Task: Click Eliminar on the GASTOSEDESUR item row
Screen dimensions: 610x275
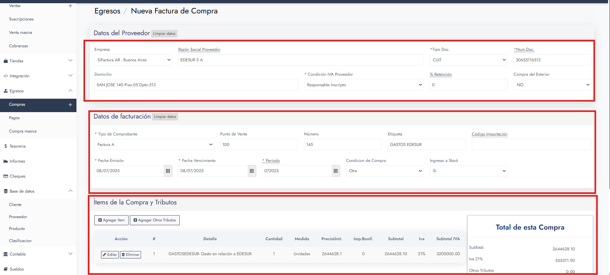Action: (x=131, y=255)
